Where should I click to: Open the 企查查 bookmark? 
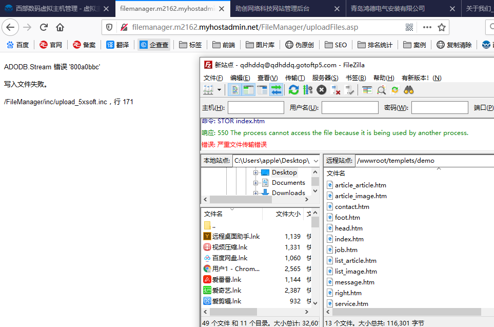click(153, 45)
